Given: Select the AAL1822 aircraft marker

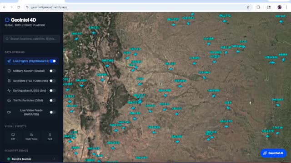Looking at the screenshot, I should click(113, 148).
